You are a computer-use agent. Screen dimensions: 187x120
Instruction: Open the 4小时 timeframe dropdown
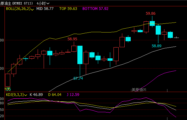point(43,3)
